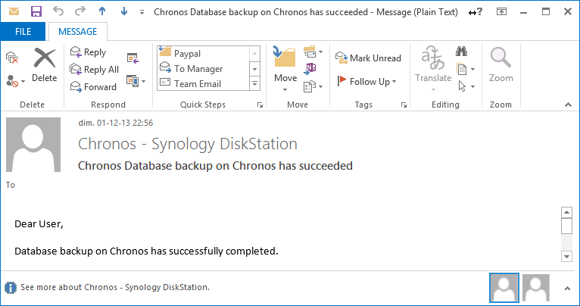Go to previous item with the up arrow
The width and height of the screenshot is (580, 306).
pos(102,11)
